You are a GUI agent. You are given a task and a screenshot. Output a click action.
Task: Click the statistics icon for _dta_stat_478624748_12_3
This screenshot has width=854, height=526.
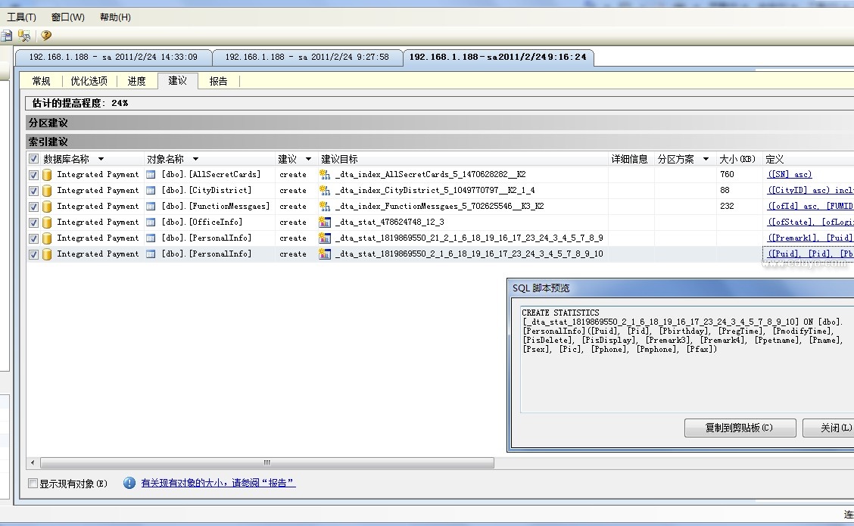click(325, 223)
